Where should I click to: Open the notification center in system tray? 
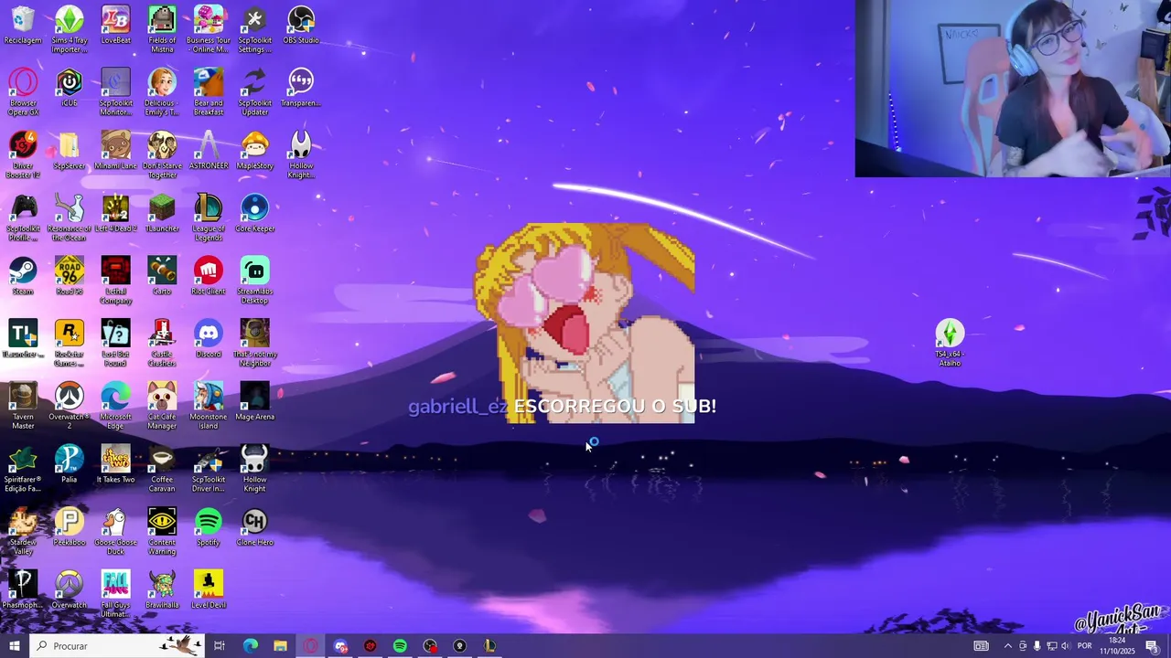click(x=1152, y=646)
